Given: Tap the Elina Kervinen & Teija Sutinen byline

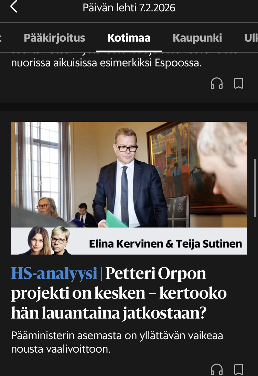Looking at the screenshot, I should pos(165,244).
